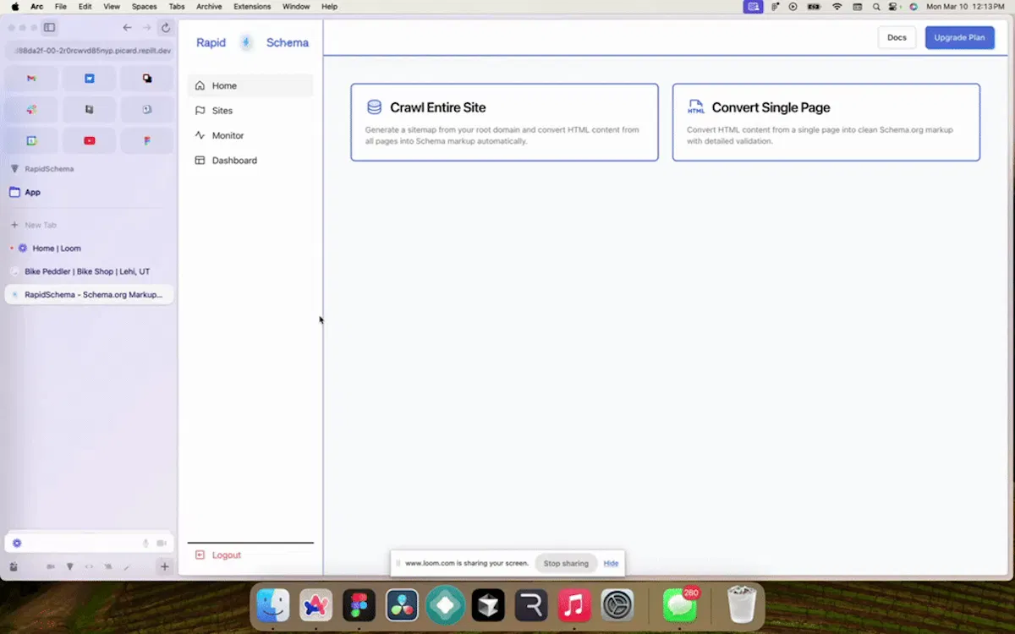Open the YouTube pinned favorite

coord(89,140)
